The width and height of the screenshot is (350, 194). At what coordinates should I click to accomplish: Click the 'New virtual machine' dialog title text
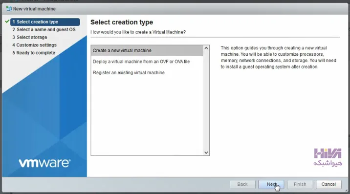coord(34,9)
